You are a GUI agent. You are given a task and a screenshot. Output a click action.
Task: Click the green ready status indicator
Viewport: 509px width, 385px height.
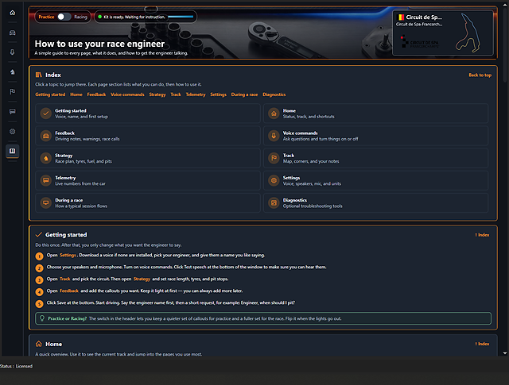click(99, 17)
